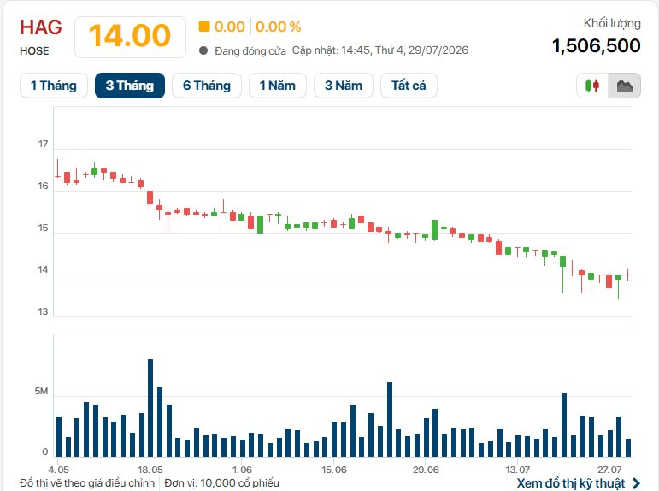
Task: Open Xem đồ thị kỹ thuật link
Action: click(x=571, y=483)
